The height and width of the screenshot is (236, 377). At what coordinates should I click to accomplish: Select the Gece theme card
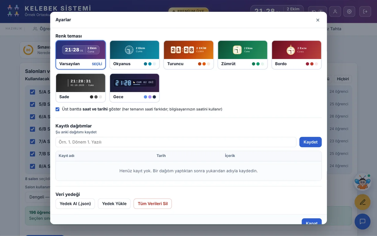click(x=135, y=88)
